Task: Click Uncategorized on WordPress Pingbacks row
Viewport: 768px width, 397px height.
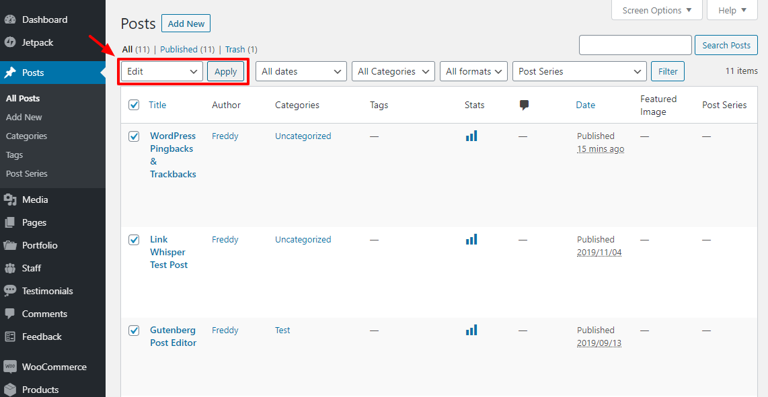Action: click(x=303, y=136)
